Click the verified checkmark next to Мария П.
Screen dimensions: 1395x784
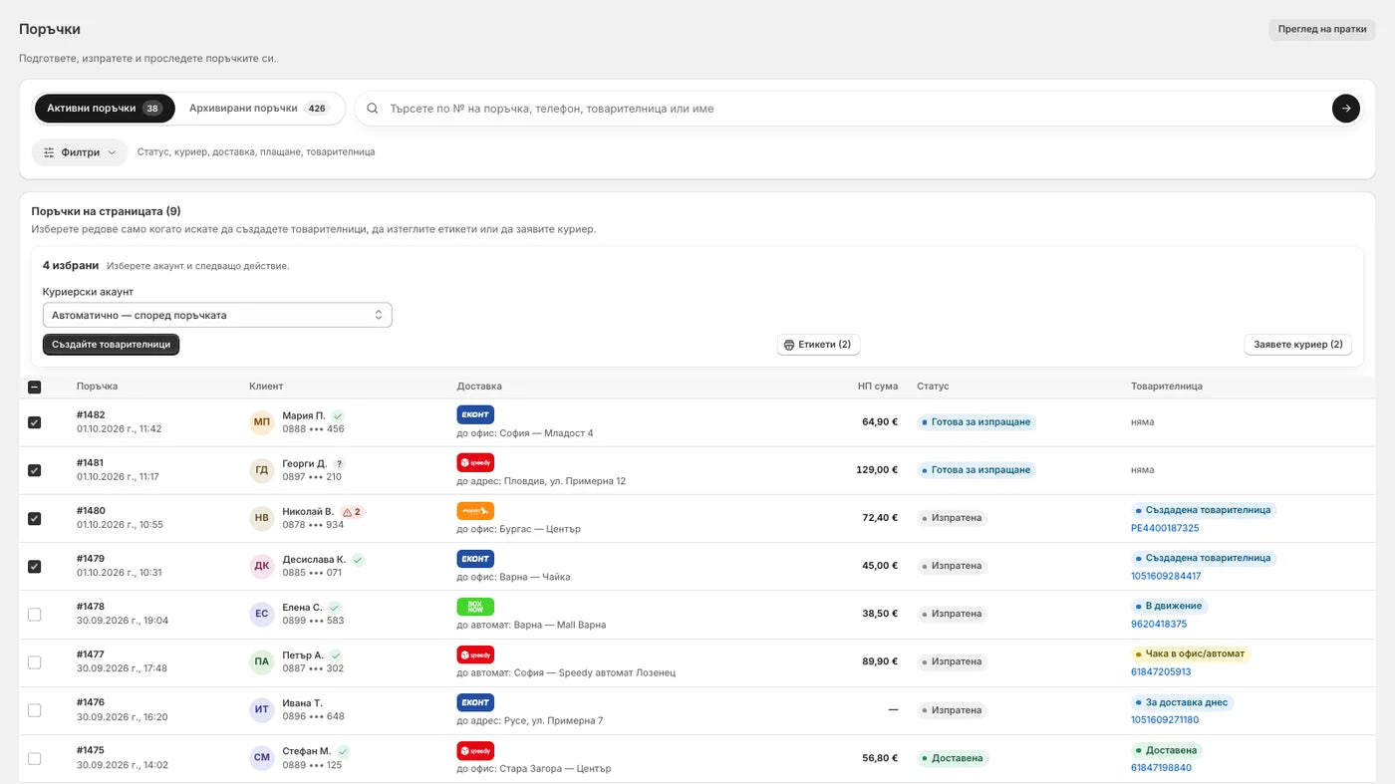338,415
